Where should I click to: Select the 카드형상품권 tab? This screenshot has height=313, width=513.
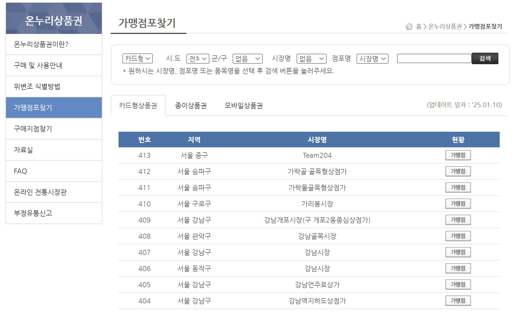click(x=138, y=106)
